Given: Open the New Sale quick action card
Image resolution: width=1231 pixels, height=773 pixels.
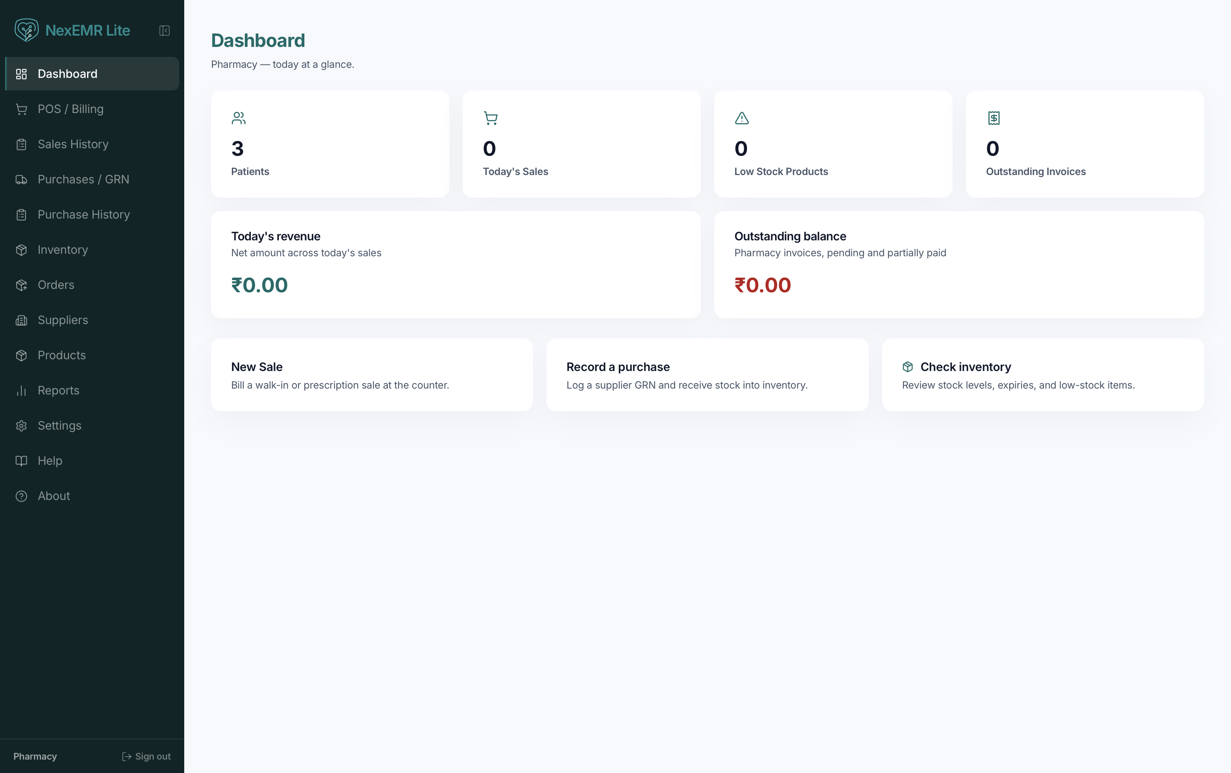Looking at the screenshot, I should click(x=372, y=375).
